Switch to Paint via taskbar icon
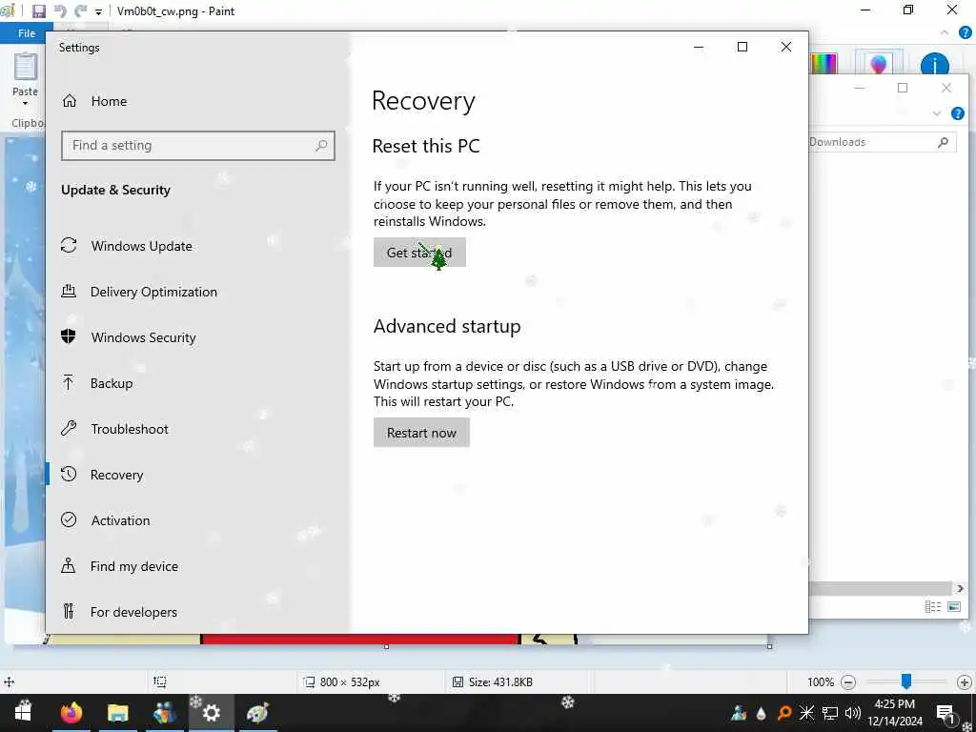Image resolution: width=976 pixels, height=732 pixels. click(257, 712)
